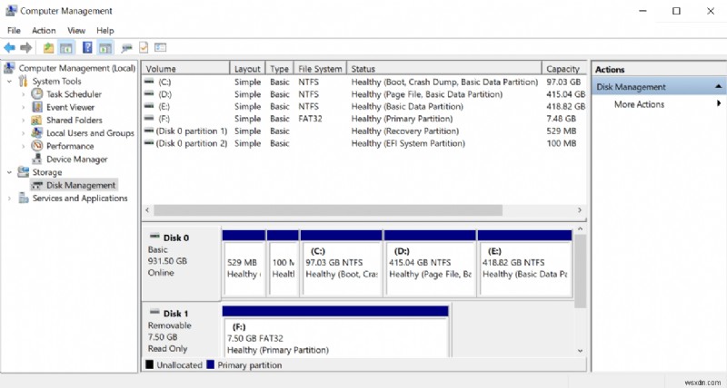Click the Storage icon in tree
727x388 pixels.
click(24, 172)
